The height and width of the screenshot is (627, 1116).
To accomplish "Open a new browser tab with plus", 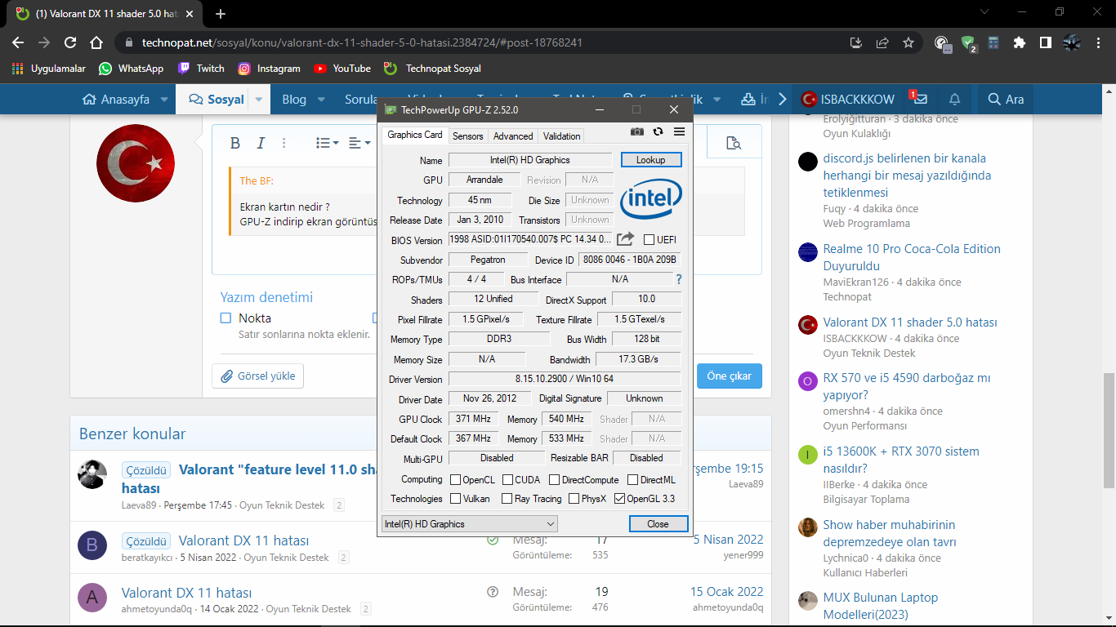I will click(221, 14).
